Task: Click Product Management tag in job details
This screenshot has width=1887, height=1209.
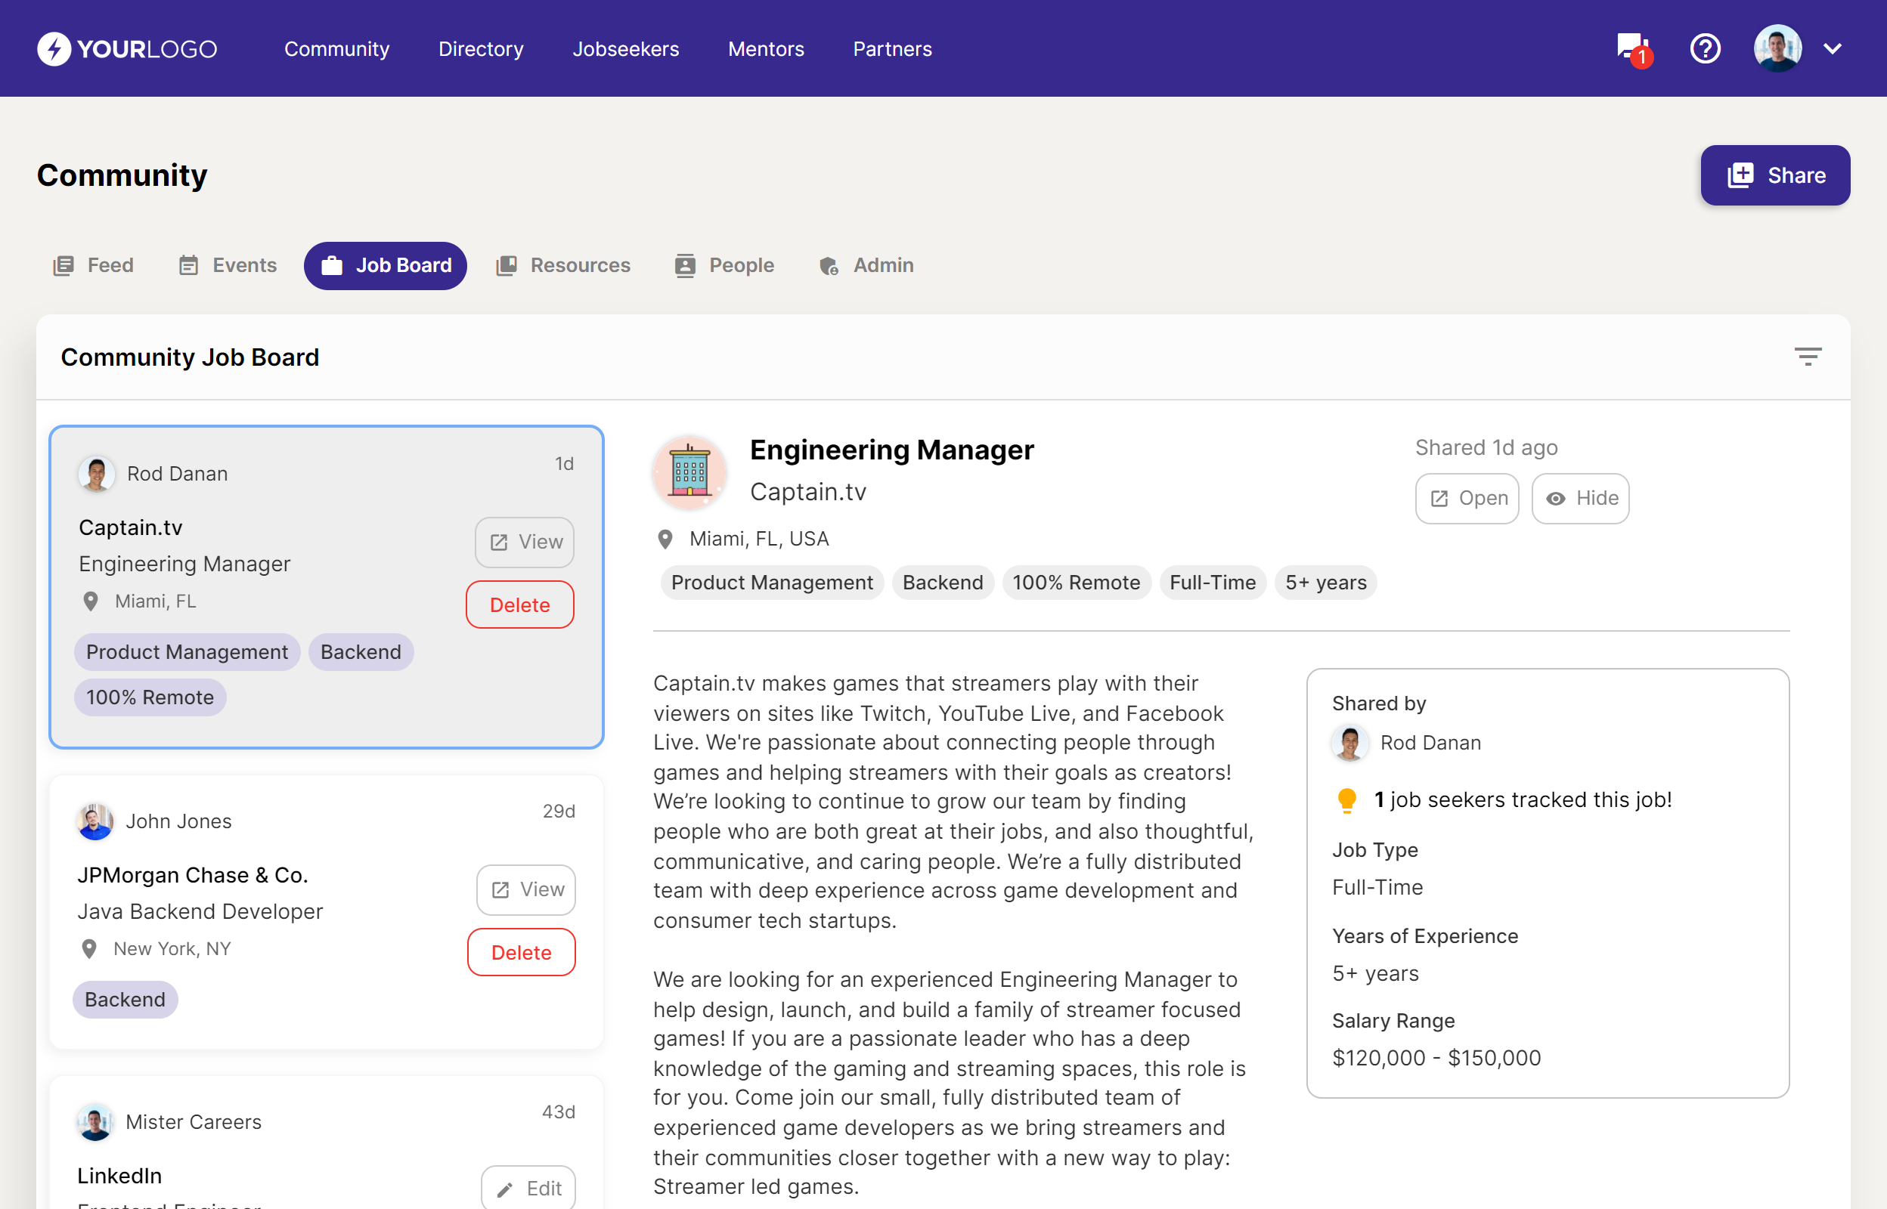Action: click(772, 583)
